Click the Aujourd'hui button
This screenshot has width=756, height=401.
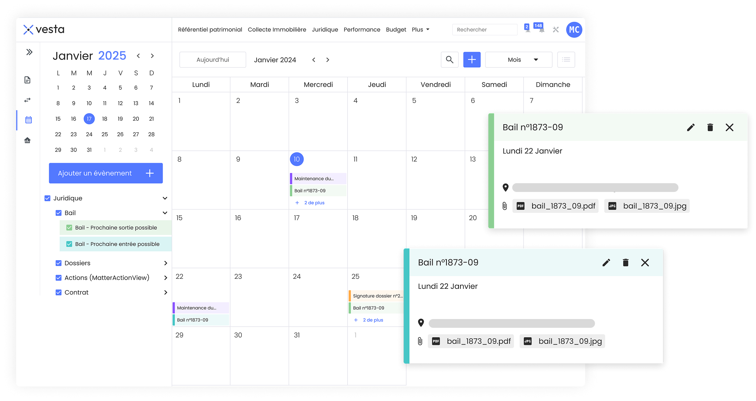(x=213, y=60)
